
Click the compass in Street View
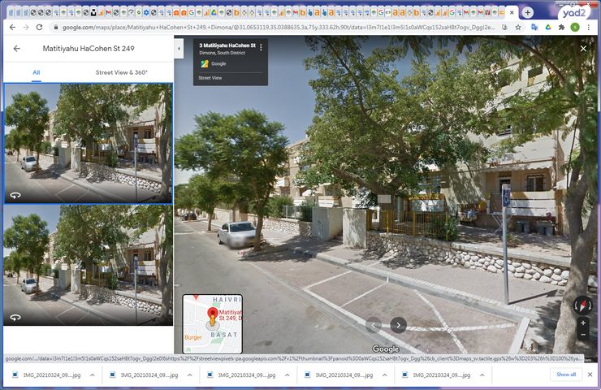click(x=582, y=305)
